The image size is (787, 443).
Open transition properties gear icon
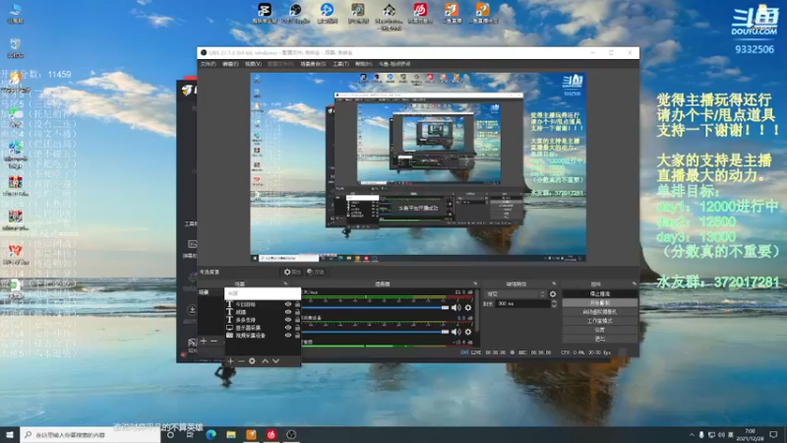[x=553, y=293]
